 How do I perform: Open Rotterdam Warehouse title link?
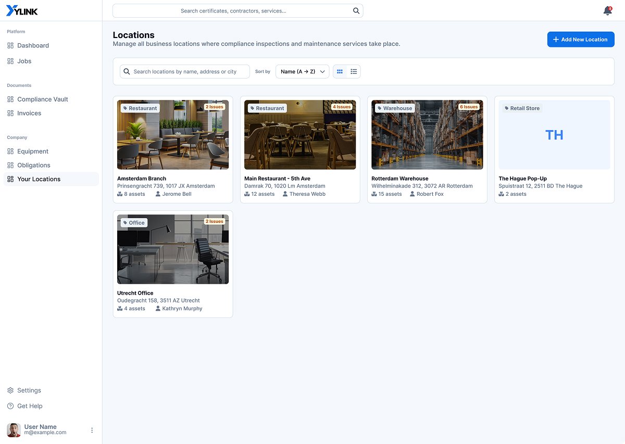tap(400, 179)
